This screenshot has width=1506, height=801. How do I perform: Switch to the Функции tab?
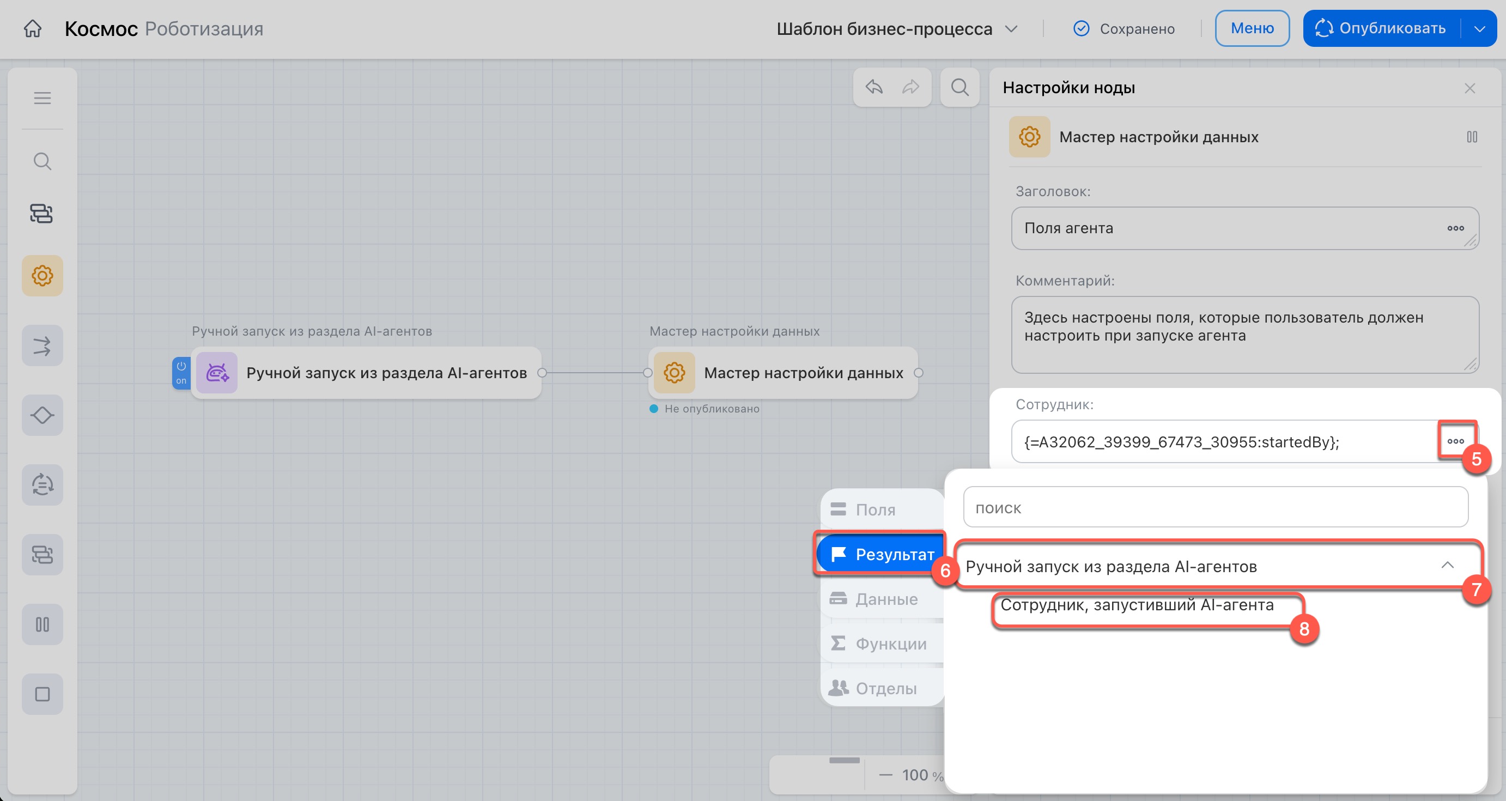click(x=881, y=644)
